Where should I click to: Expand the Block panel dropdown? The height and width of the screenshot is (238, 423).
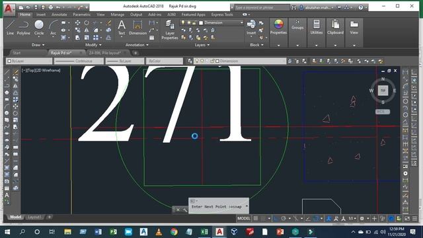256,45
